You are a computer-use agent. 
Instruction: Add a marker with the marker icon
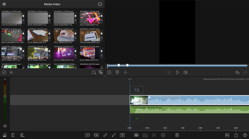pyautogui.click(x=117, y=72)
